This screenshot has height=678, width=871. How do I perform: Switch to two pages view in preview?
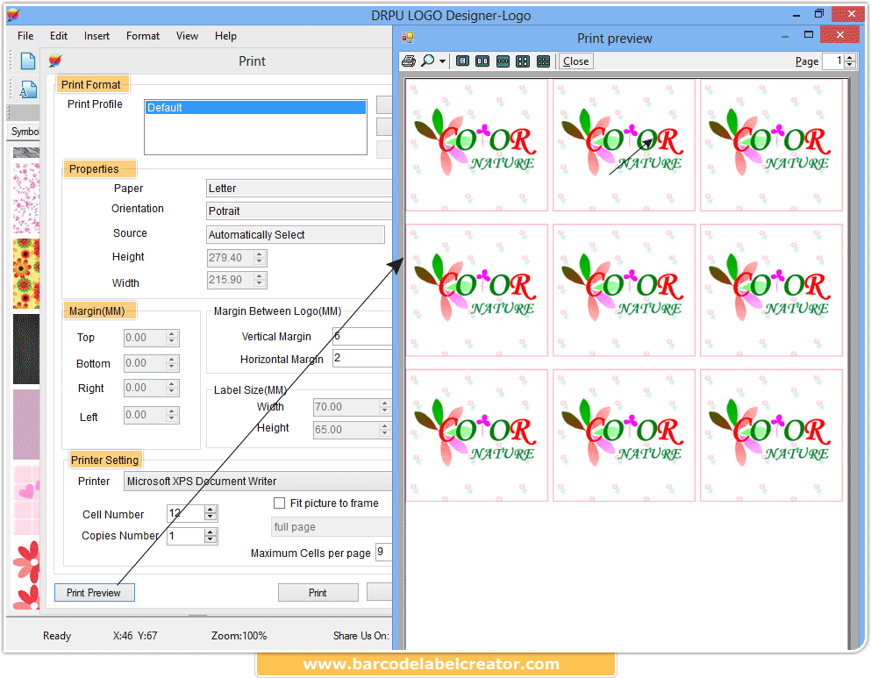coord(482,61)
